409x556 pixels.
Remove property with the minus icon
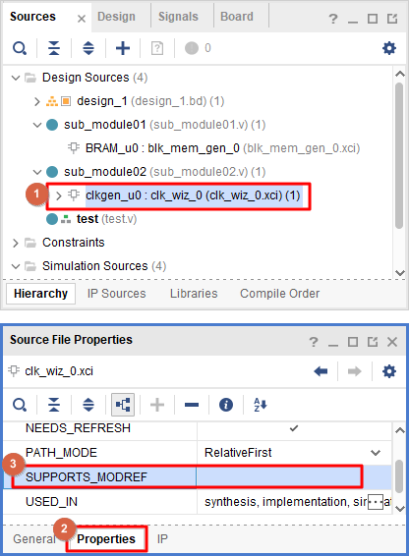[192, 405]
